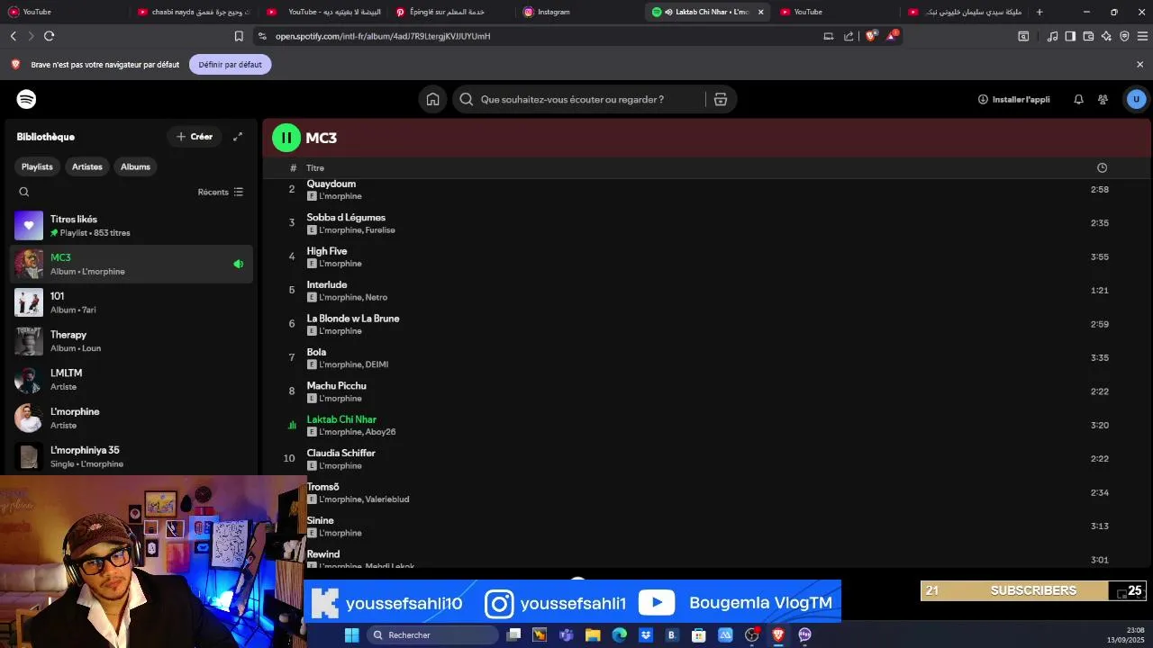Open the Browse icon in search bar
Image resolution: width=1153 pixels, height=648 pixels.
(x=721, y=99)
